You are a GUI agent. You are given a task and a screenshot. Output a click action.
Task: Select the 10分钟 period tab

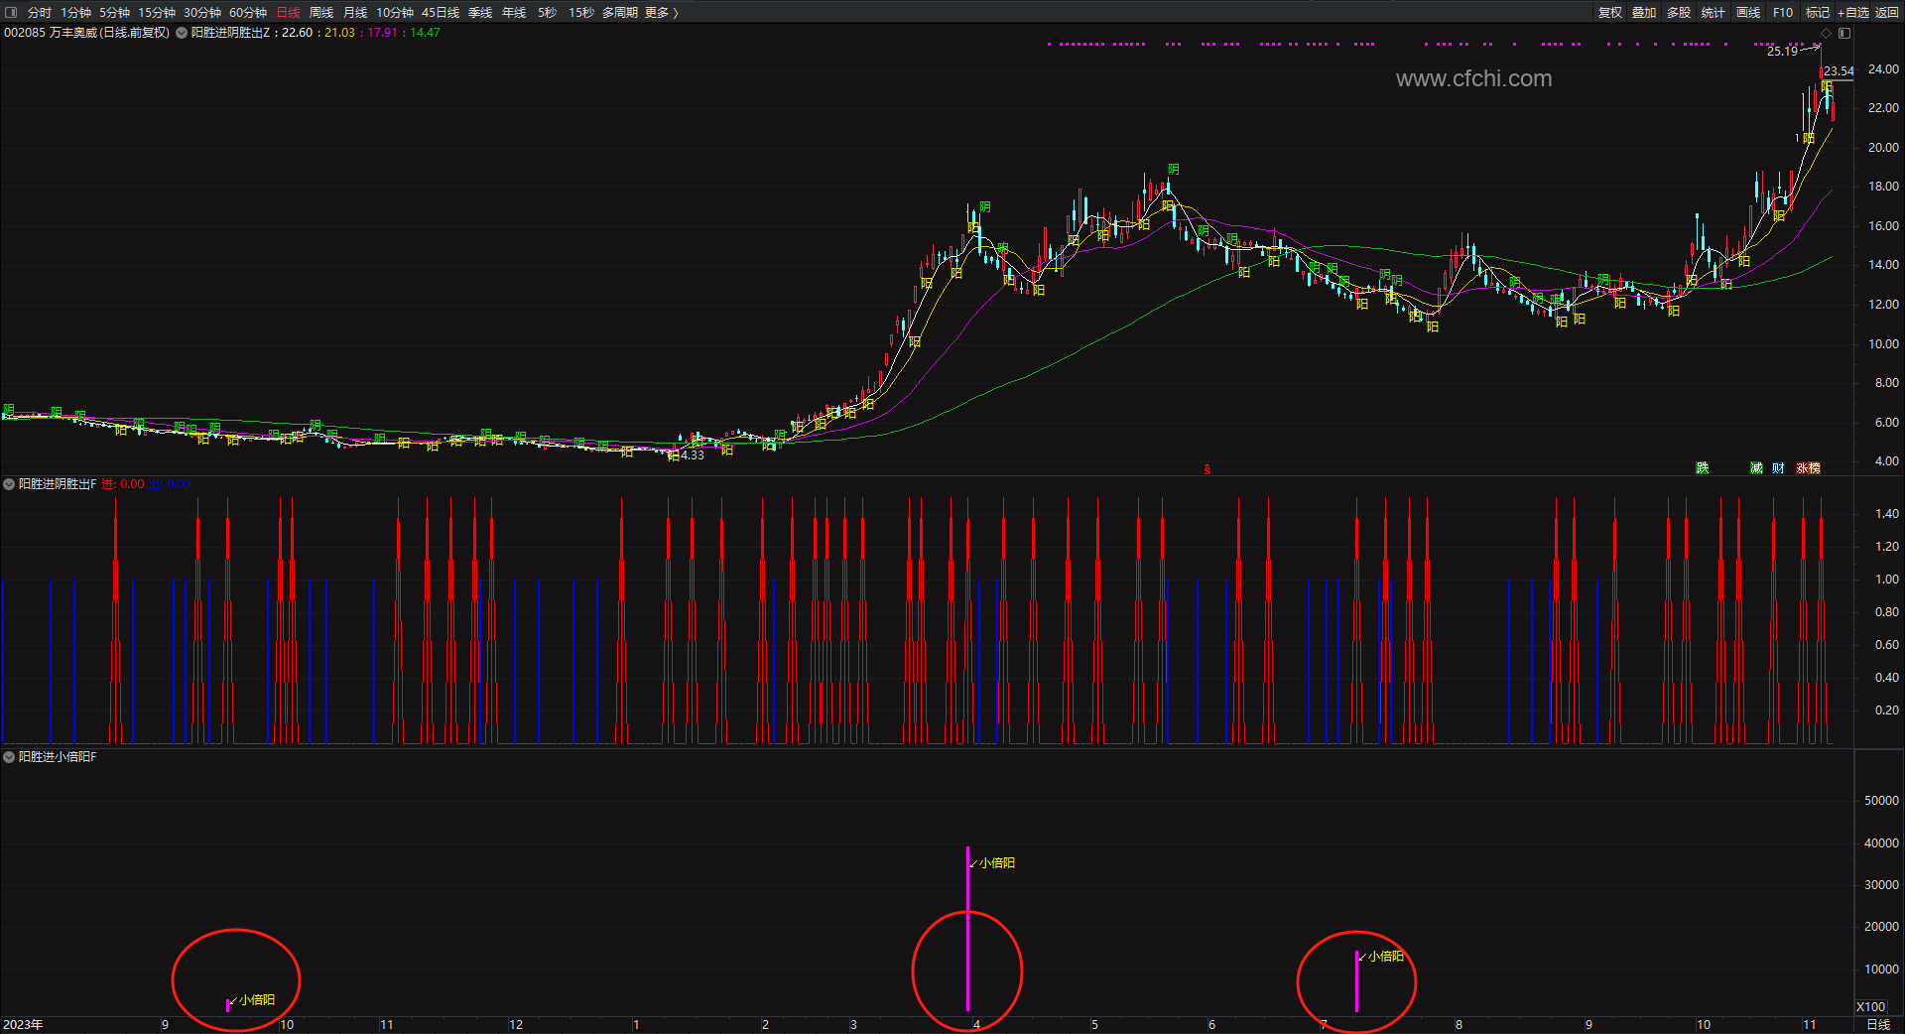394,12
